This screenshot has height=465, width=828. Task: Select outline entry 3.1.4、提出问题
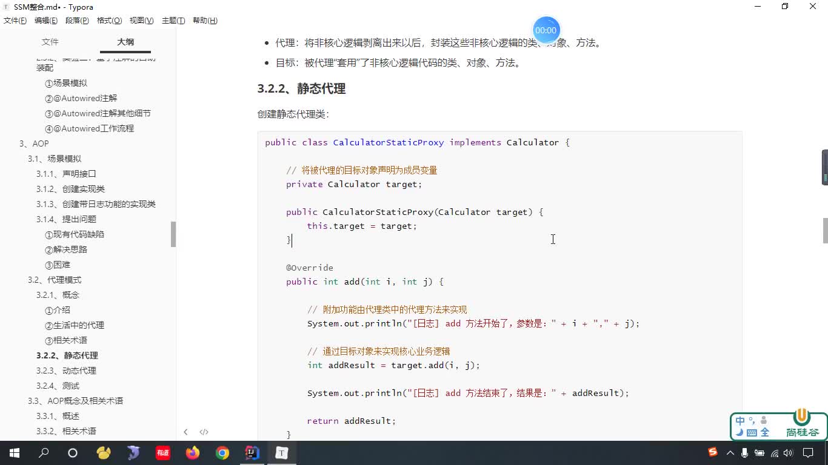pyautogui.click(x=66, y=219)
